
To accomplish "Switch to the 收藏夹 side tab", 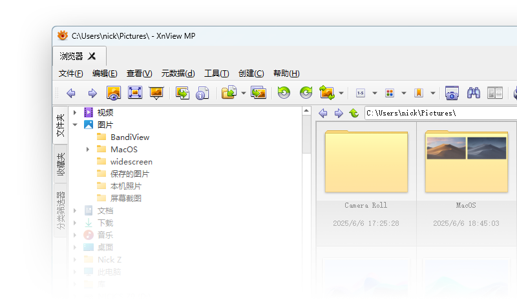I will (60, 164).
